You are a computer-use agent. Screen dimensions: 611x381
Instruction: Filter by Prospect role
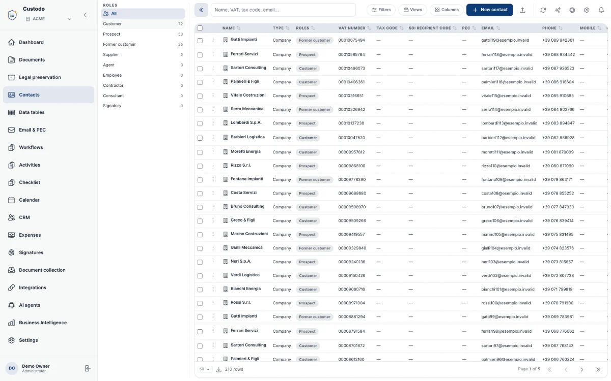point(143,34)
